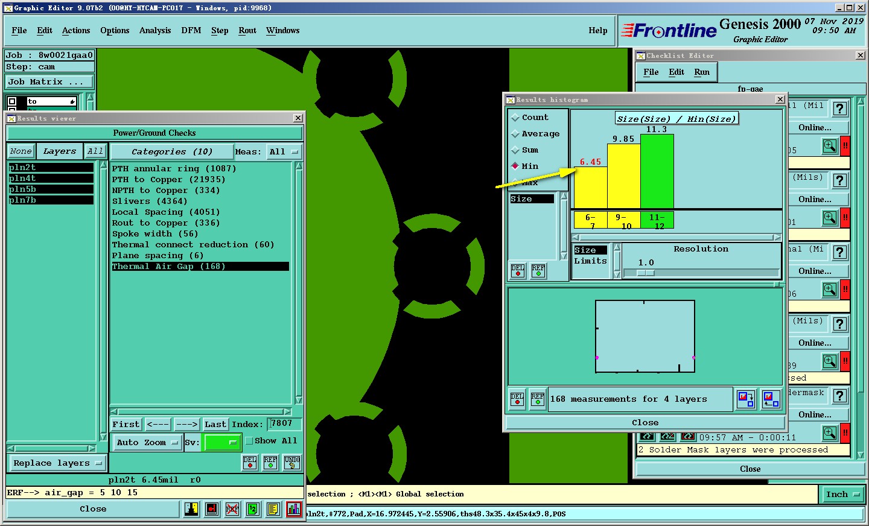Screen dimensions: 869x526
Task: Open the Job Matrix ... button
Action: tap(50, 82)
